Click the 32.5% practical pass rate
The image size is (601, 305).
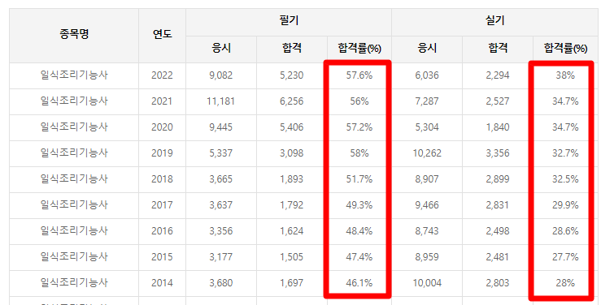565,179
